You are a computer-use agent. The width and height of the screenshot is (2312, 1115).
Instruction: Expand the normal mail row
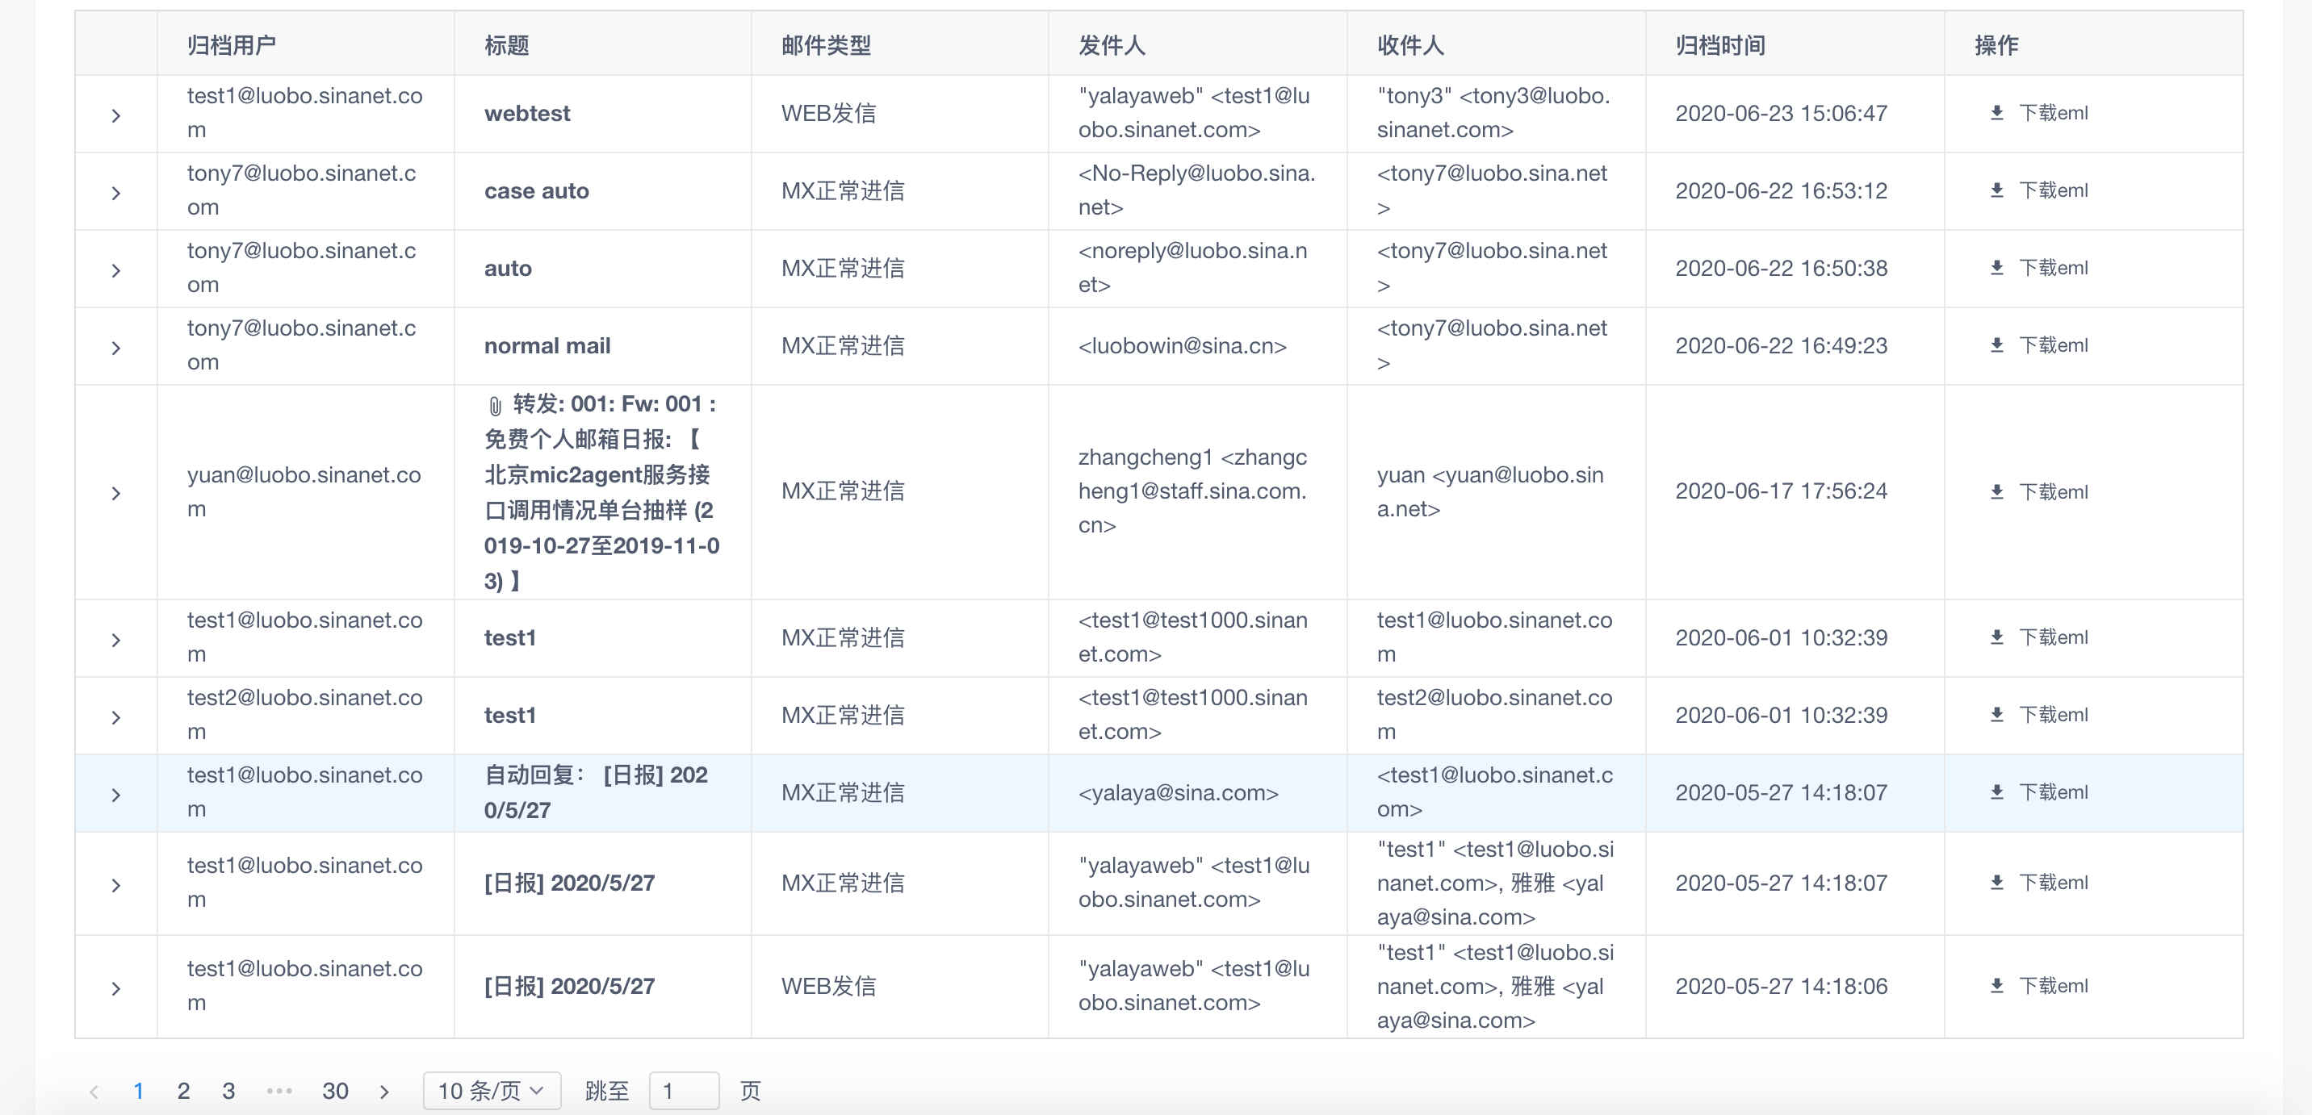coord(115,348)
